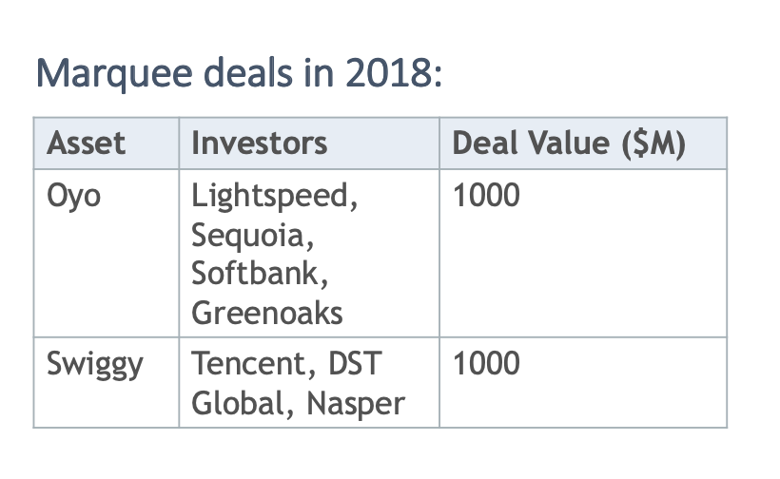
Task: Click the investor name Sequoia
Action: (x=252, y=235)
